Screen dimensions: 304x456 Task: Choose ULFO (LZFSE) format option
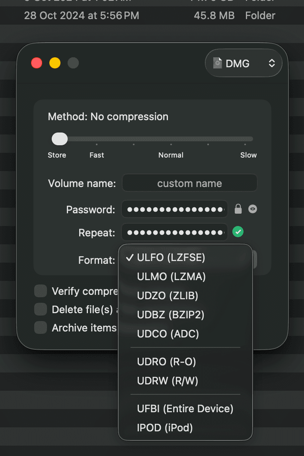click(x=171, y=257)
